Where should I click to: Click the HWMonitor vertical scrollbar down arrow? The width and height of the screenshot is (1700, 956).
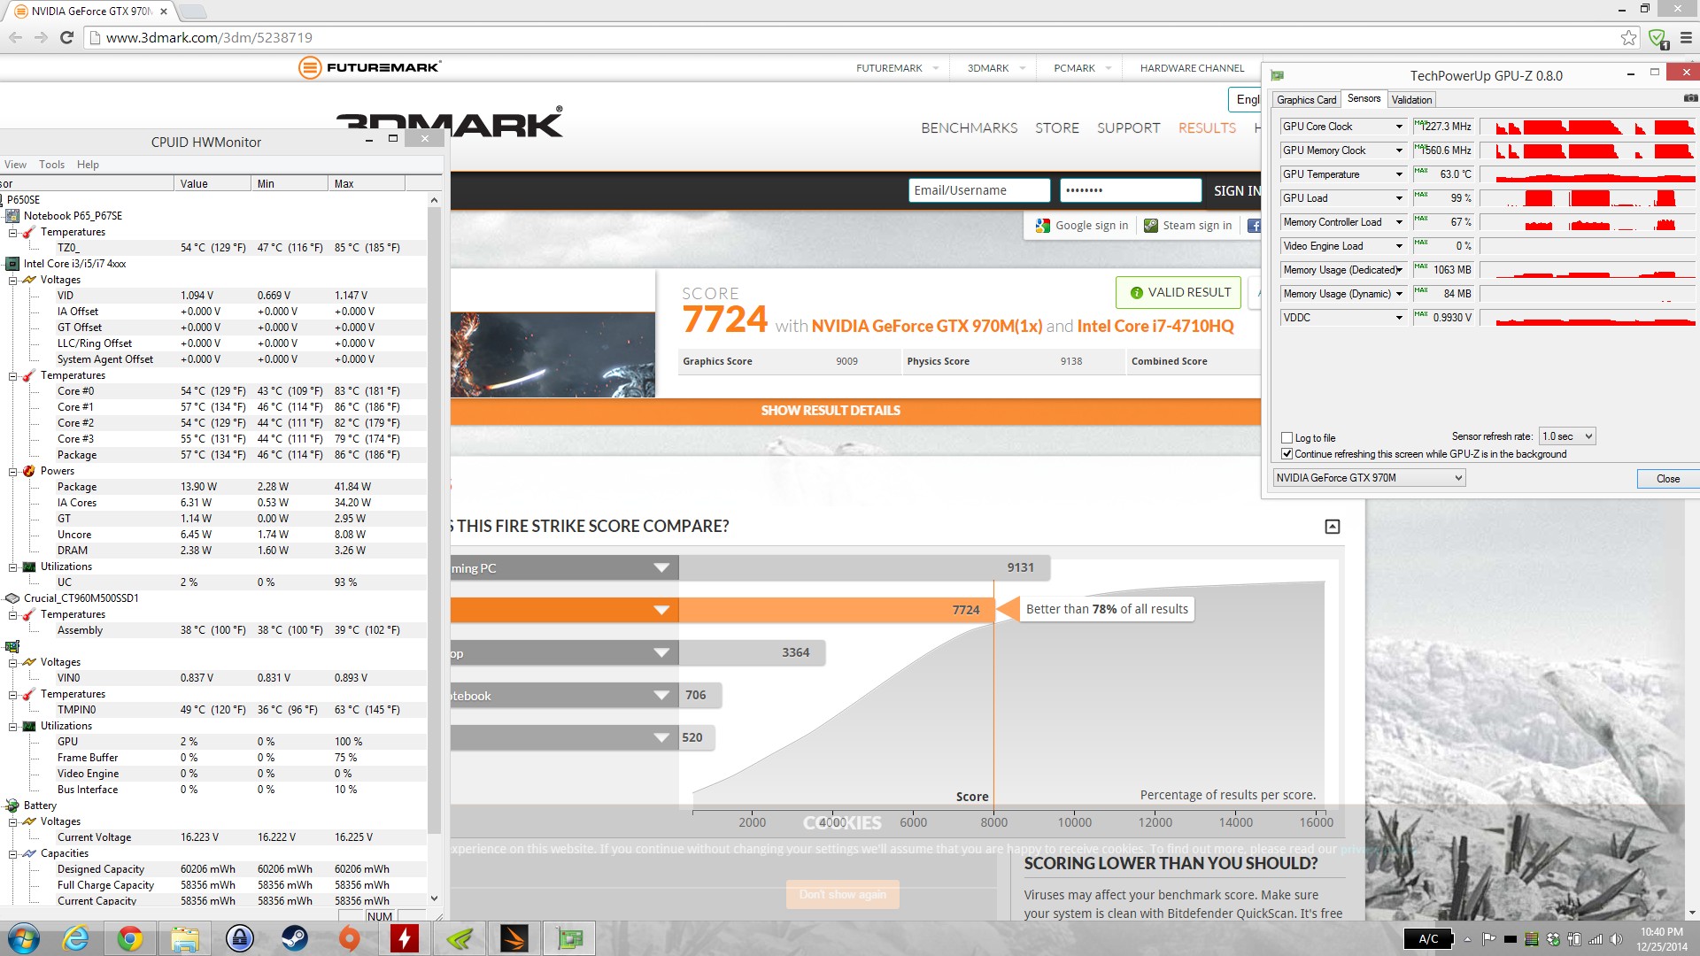click(x=434, y=898)
